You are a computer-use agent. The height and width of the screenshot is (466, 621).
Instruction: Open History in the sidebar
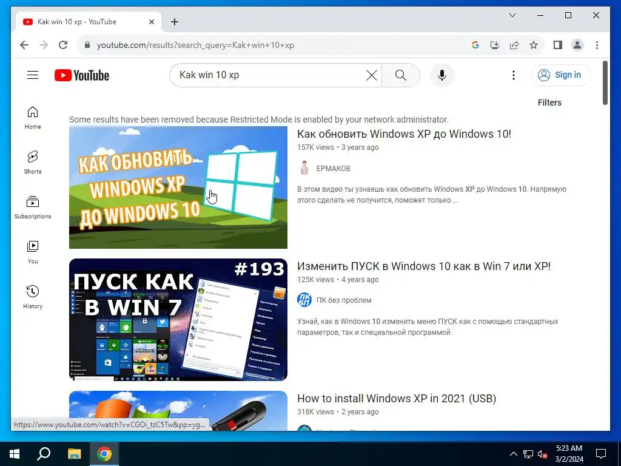33,297
